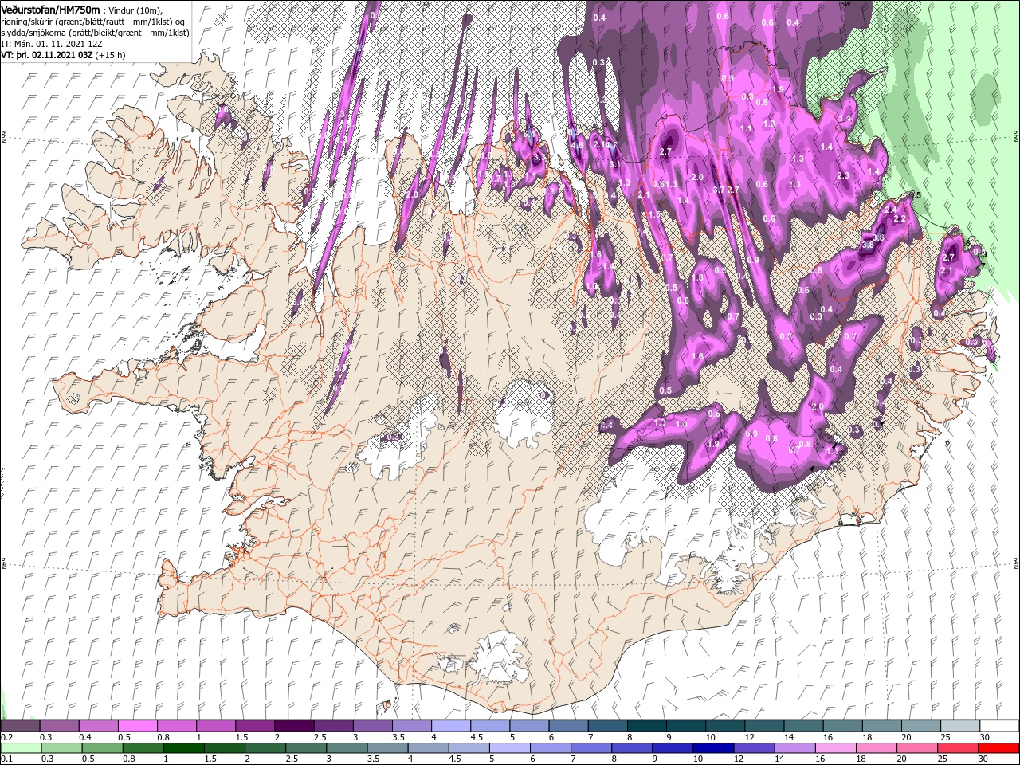Pick the dark navy swatch at 10 in bottom scale
The width and height of the screenshot is (1020, 765).
pos(713,748)
